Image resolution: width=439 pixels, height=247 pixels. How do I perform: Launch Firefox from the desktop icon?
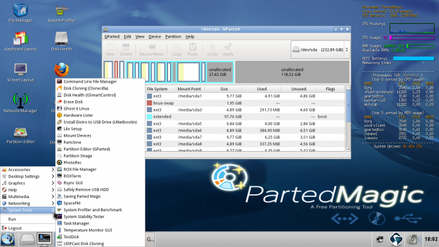click(61, 70)
